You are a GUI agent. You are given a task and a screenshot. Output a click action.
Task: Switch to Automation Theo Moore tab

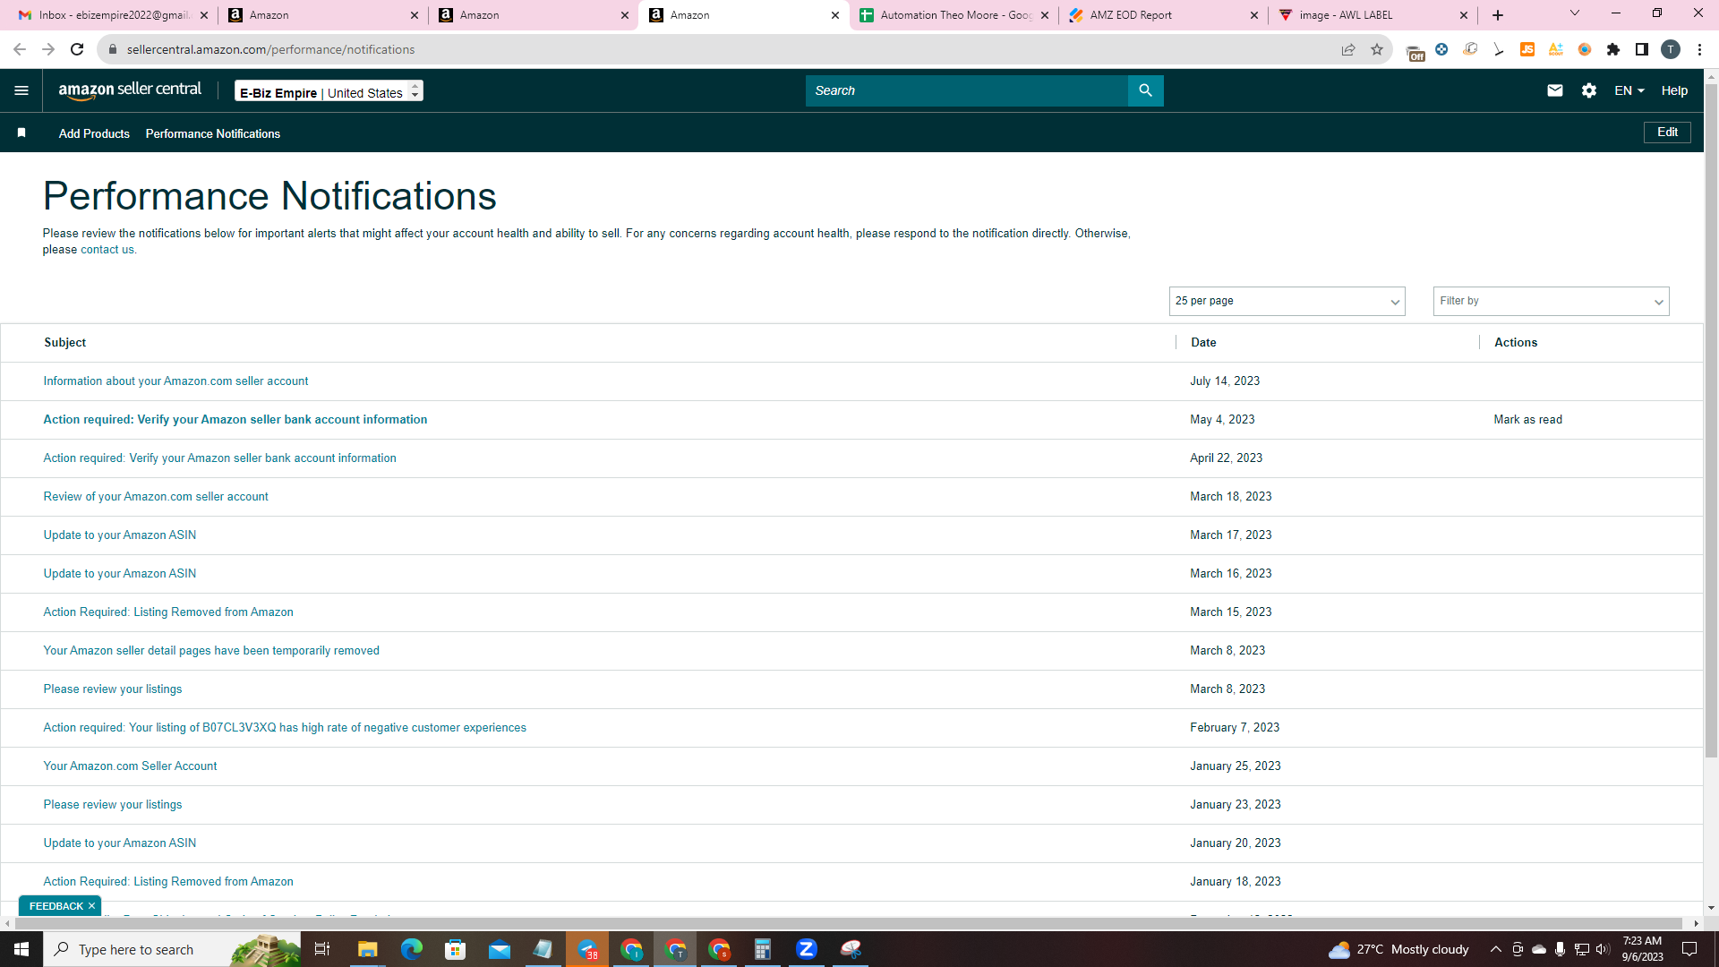[x=954, y=15]
